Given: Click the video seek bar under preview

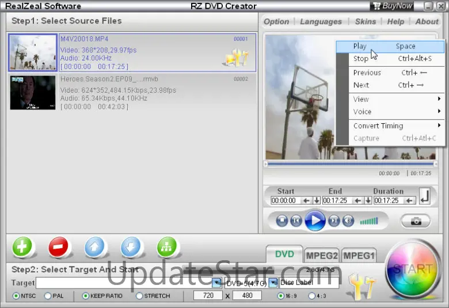Looking at the screenshot, I should click(x=351, y=164).
